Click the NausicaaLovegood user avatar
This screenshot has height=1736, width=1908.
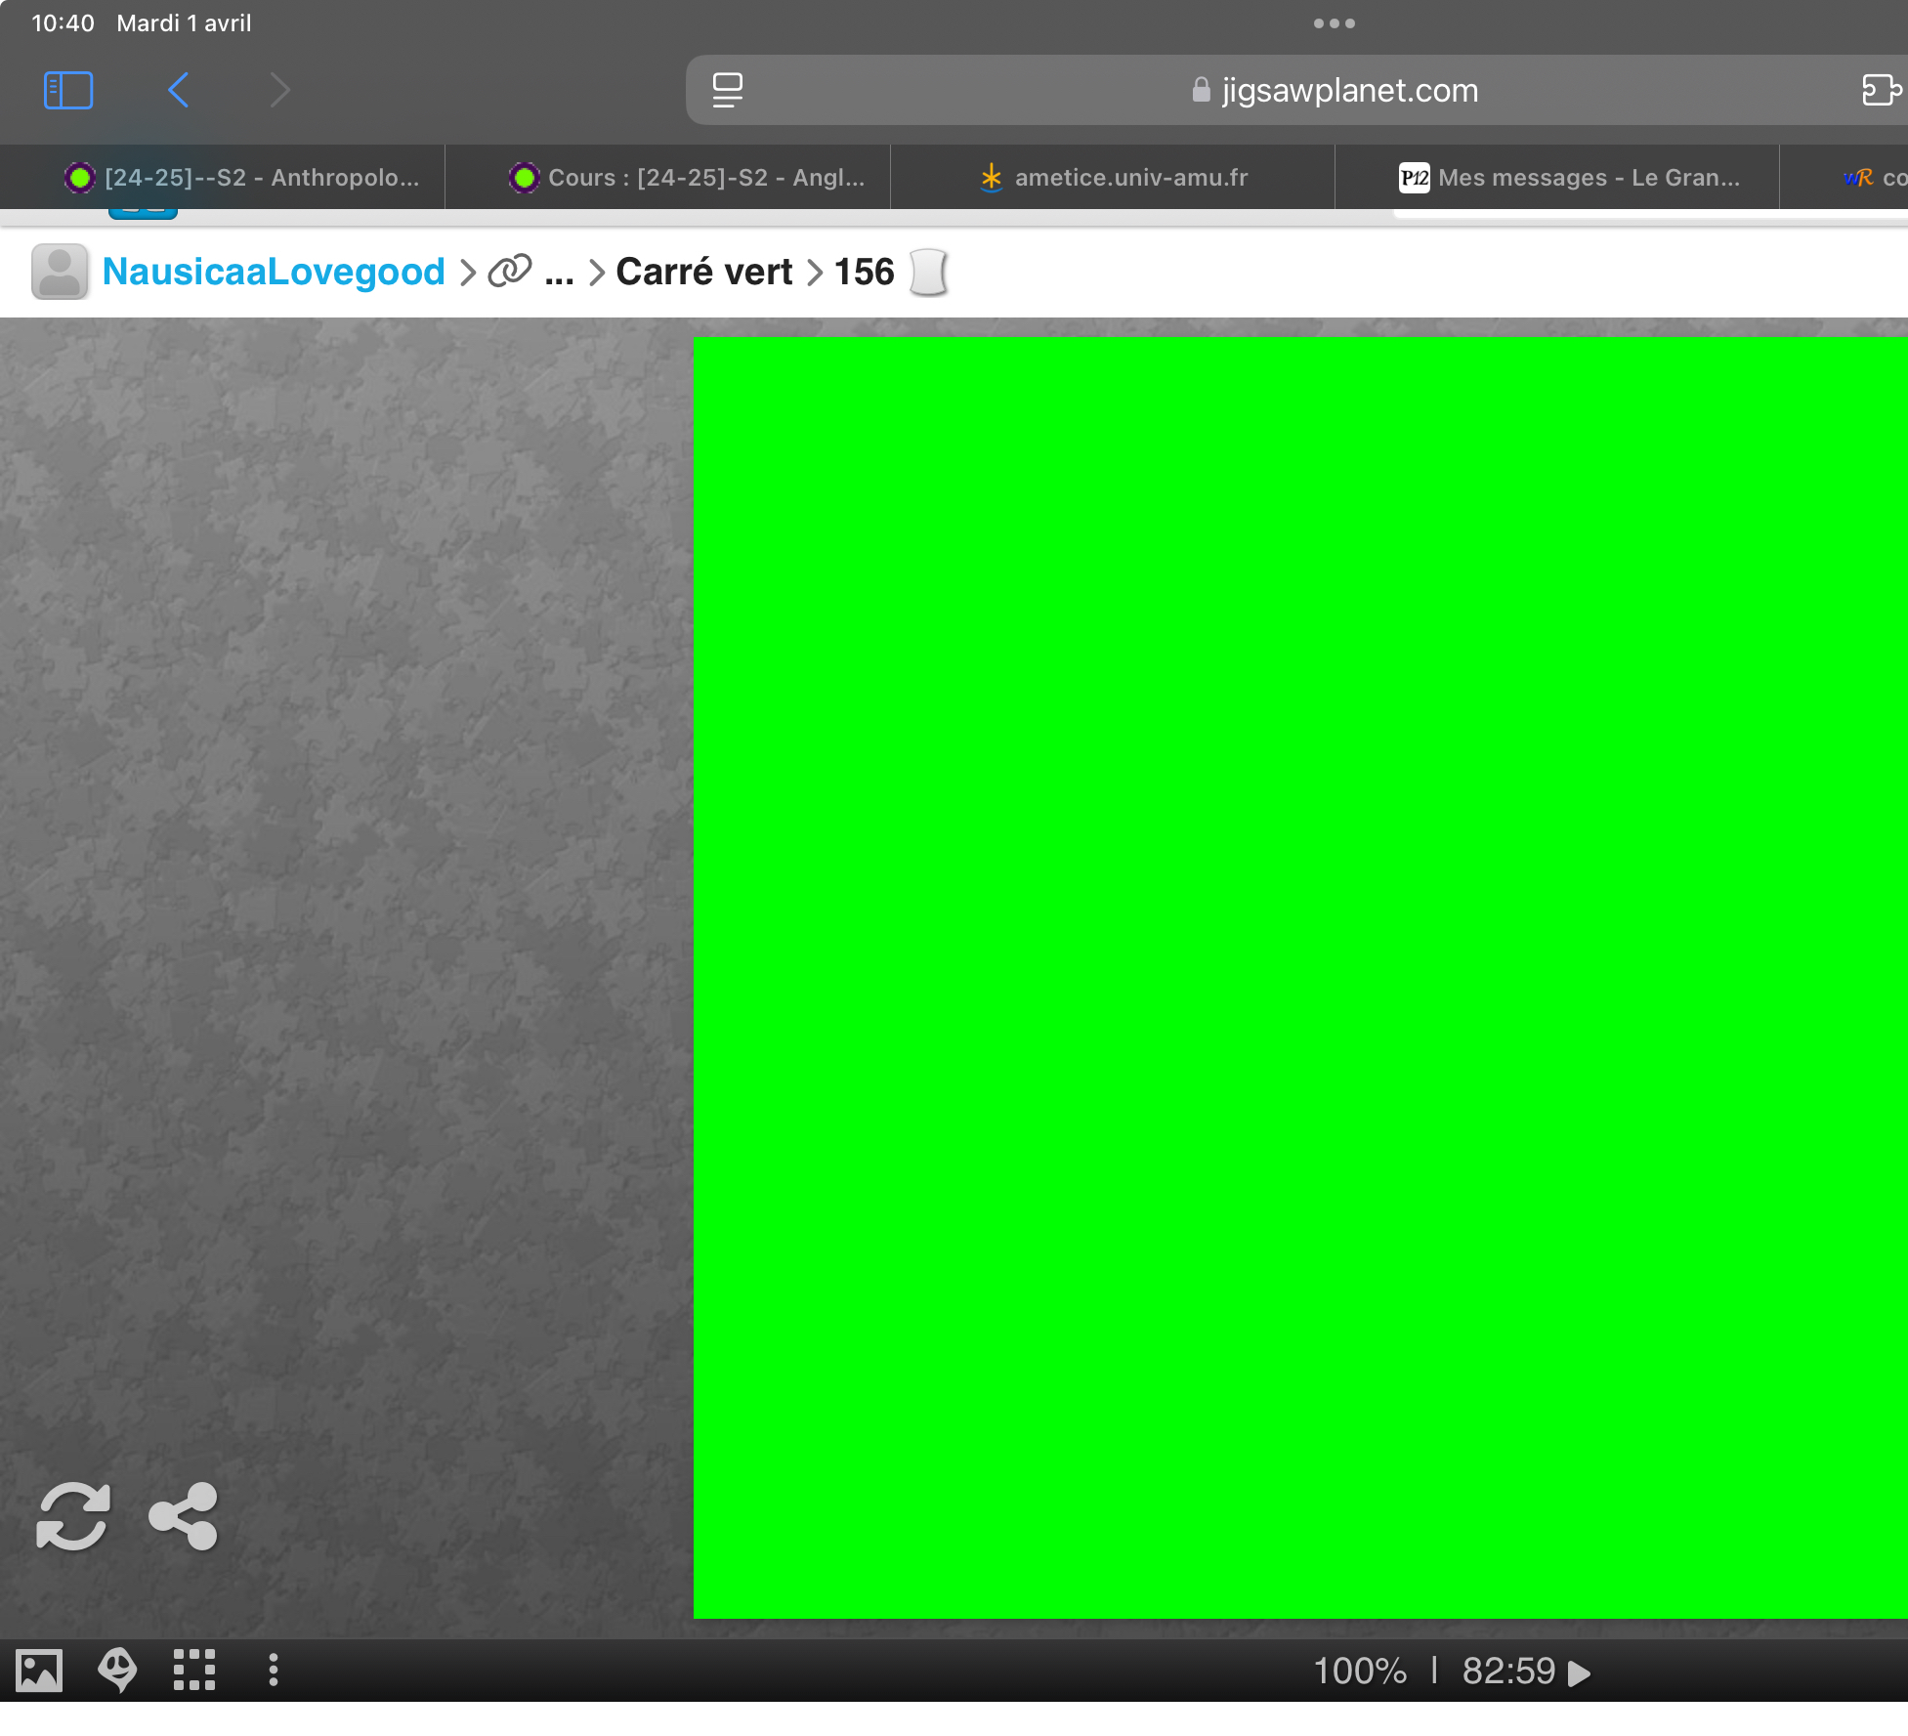coord(60,272)
